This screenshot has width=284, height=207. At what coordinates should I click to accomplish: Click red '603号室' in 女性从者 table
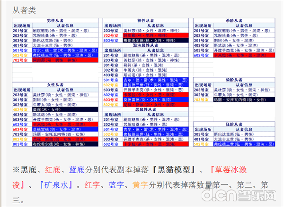pyautogui.click(x=20, y=129)
